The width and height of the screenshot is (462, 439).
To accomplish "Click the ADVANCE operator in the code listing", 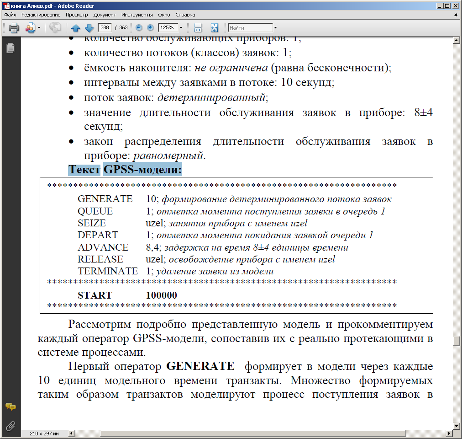I will pyautogui.click(x=103, y=247).
